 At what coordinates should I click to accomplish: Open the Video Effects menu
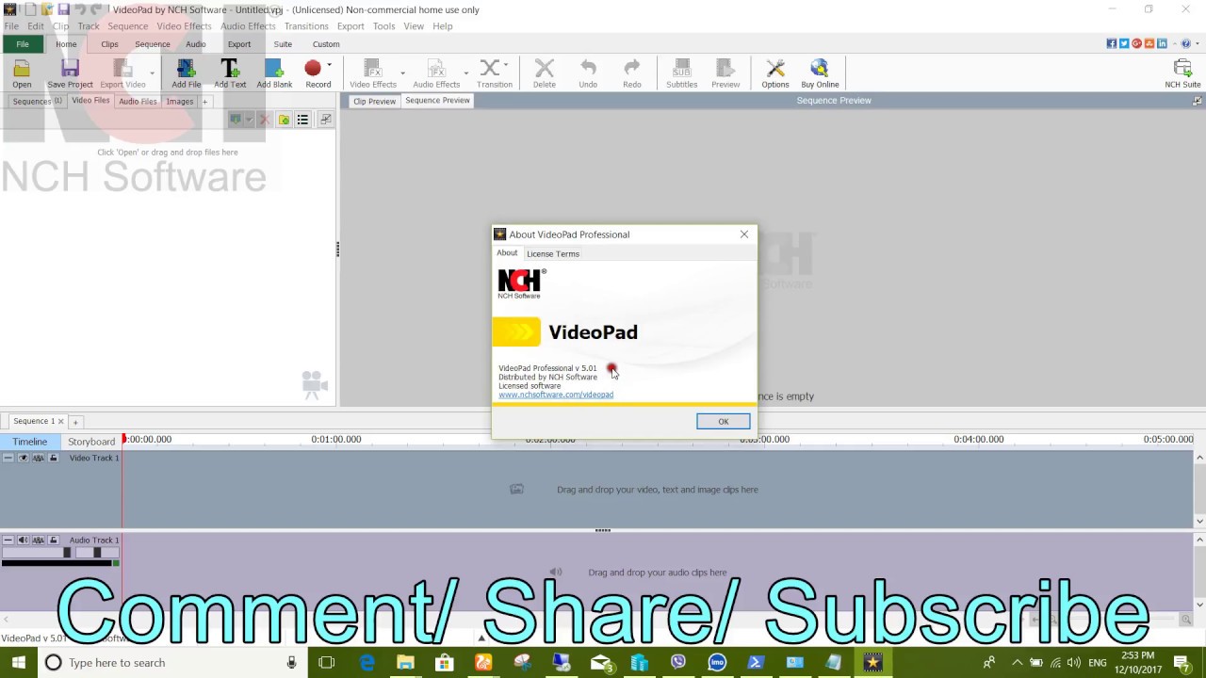[x=184, y=26]
